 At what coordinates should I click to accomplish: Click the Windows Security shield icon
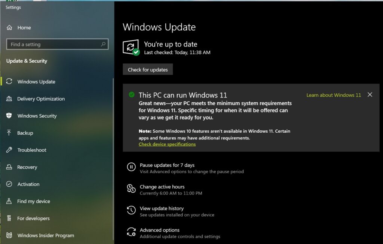9,115
